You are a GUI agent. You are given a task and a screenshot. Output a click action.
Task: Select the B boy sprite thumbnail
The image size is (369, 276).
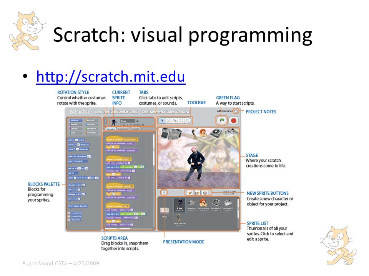180,205
